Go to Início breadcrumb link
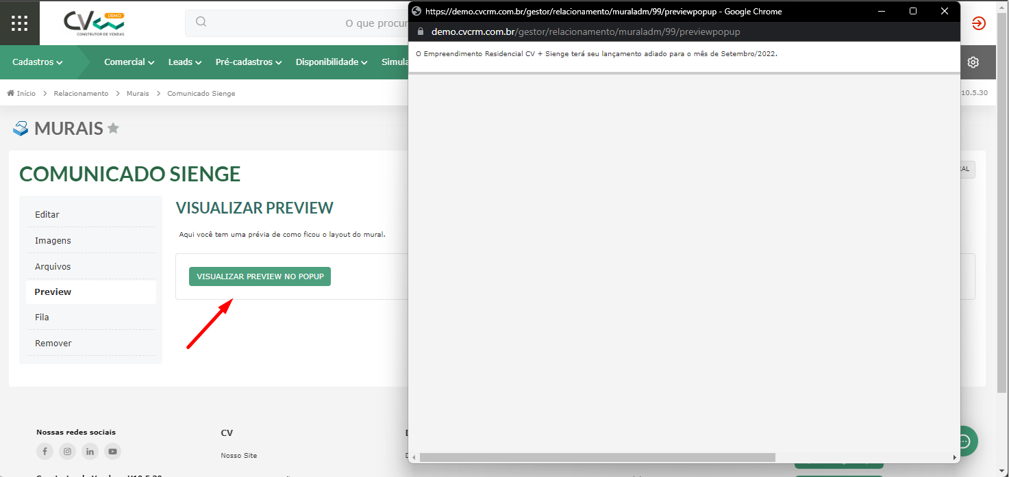The image size is (1009, 477). click(x=26, y=93)
